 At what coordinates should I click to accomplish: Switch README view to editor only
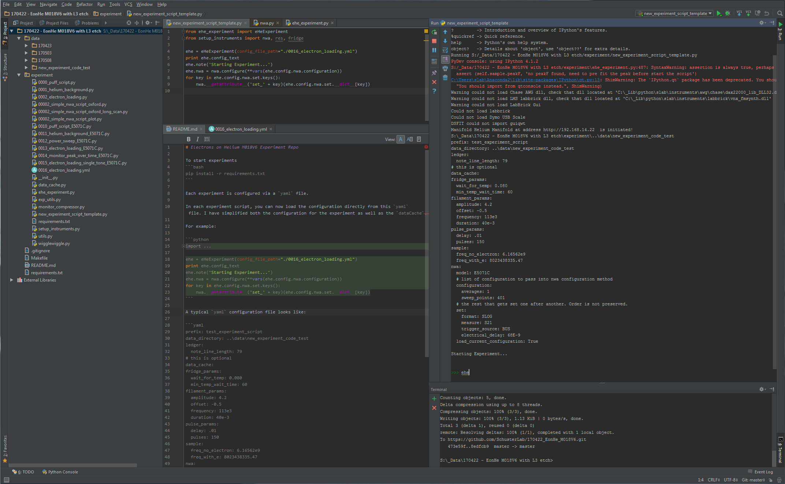tap(401, 139)
